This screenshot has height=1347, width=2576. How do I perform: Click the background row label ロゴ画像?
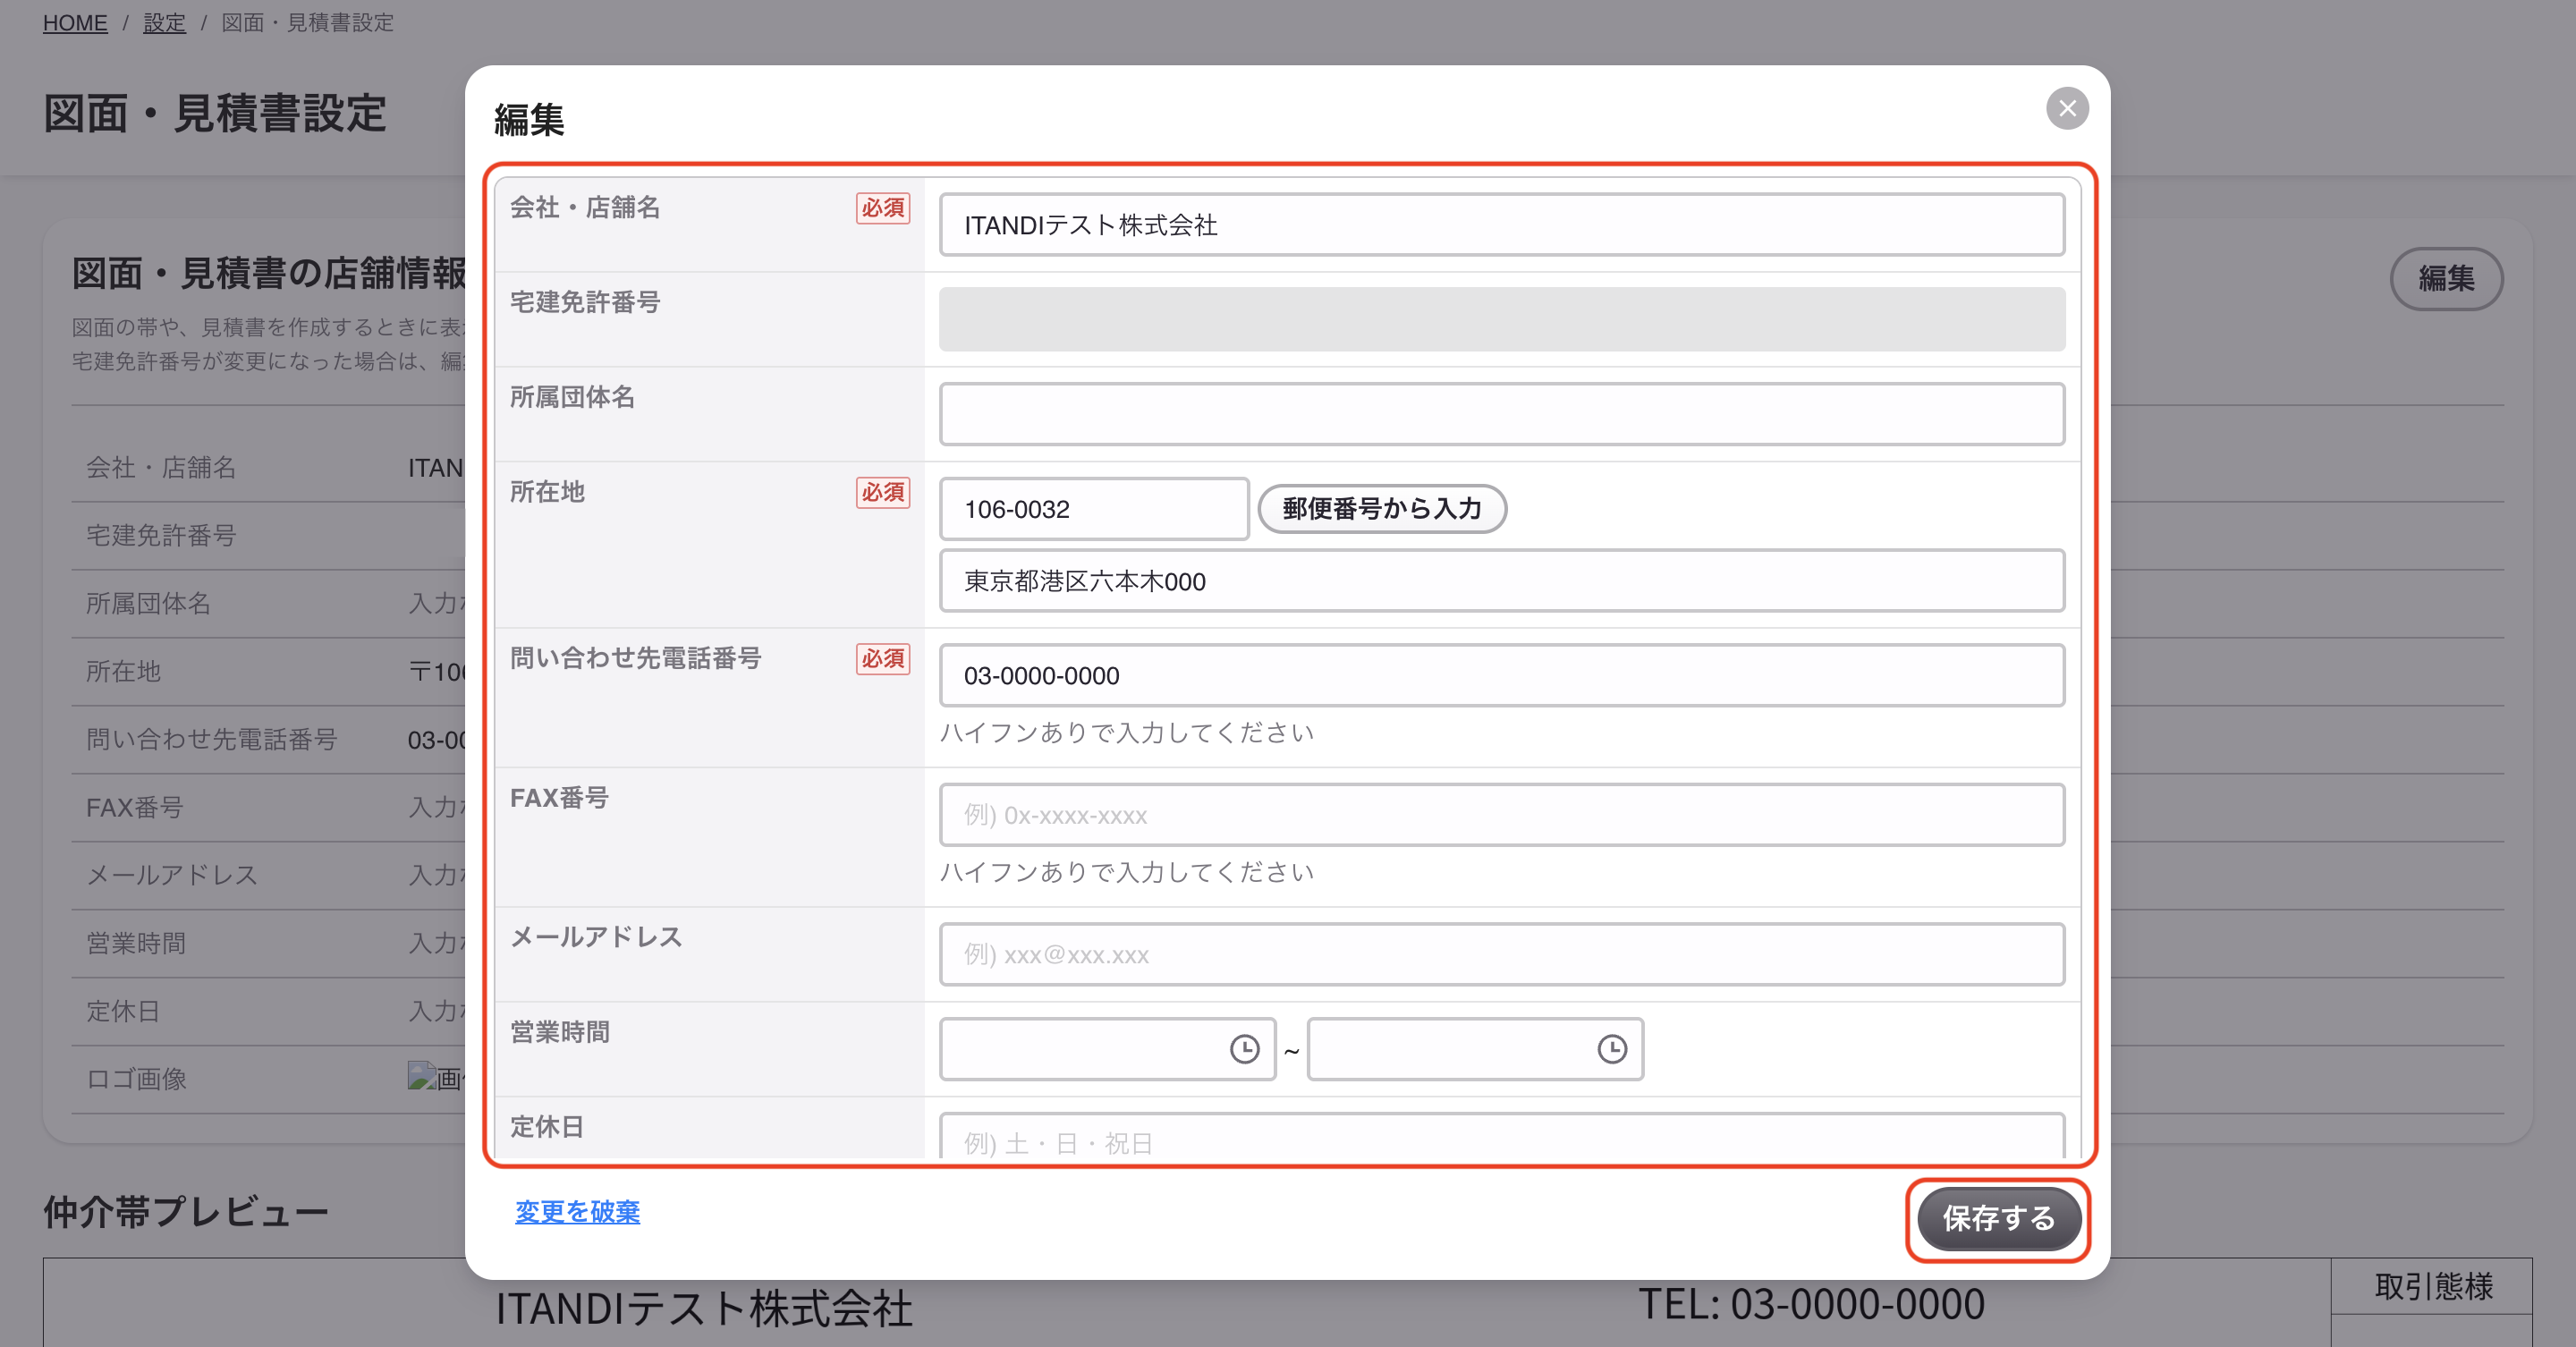(136, 1079)
